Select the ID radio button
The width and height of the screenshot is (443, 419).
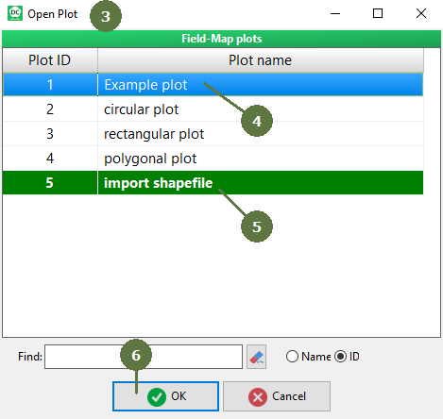[340, 357]
